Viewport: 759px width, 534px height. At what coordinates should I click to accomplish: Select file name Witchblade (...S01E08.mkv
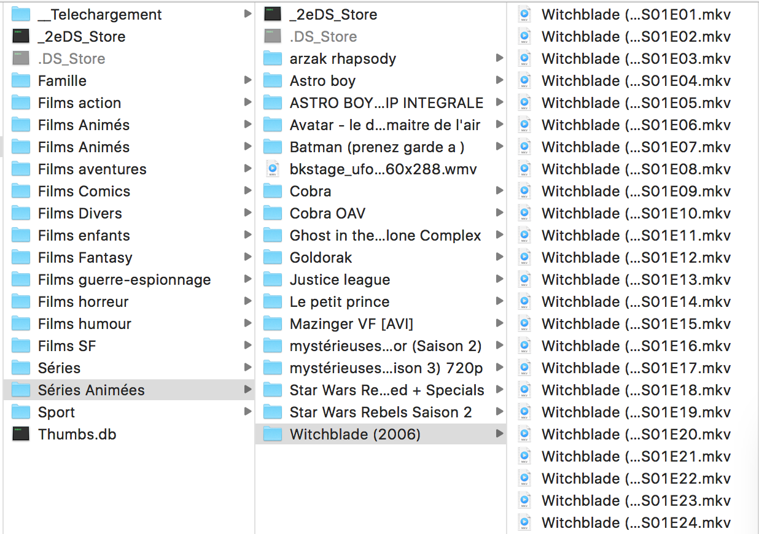pyautogui.click(x=636, y=169)
